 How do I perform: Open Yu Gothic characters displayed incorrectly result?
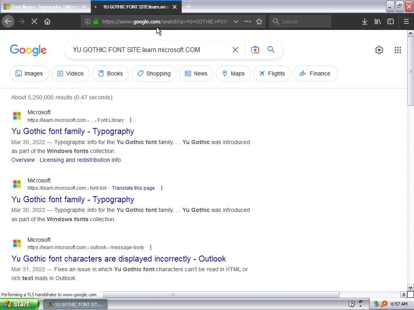[x=118, y=259]
